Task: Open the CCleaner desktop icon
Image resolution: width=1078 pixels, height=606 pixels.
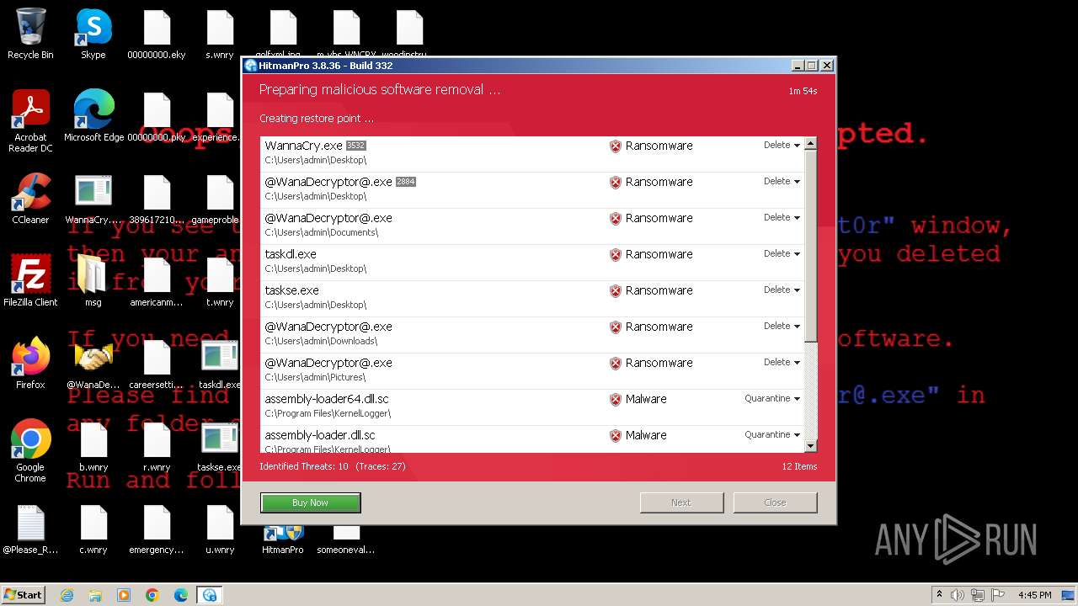Action: pos(30,199)
